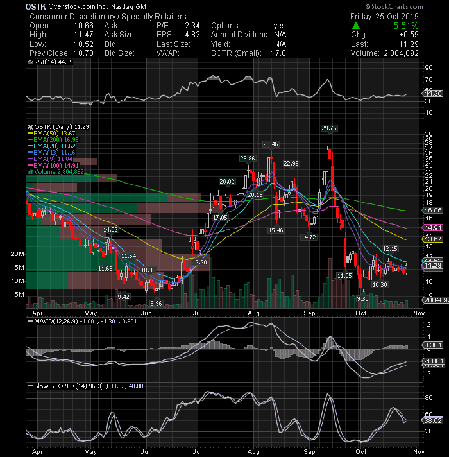The image size is (449, 457).
Task: Click the Options value yes
Action: (280, 26)
